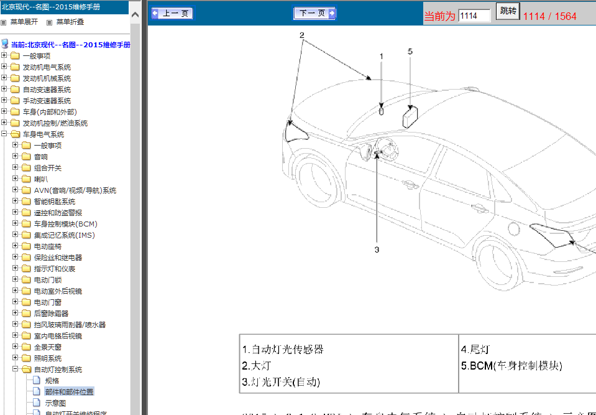Click legend text 5.BCM(车身控制模块)
This screenshot has height=415, width=596.
(511, 366)
